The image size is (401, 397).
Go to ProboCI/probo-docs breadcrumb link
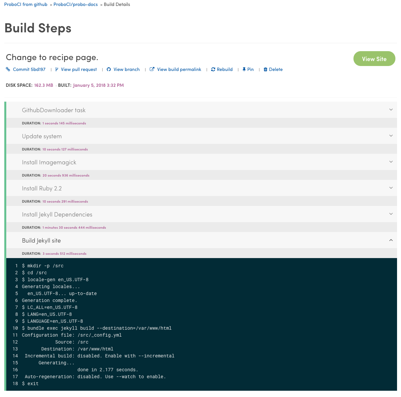76,5
